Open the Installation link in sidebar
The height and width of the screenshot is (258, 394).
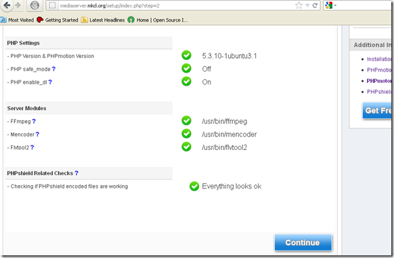point(379,59)
